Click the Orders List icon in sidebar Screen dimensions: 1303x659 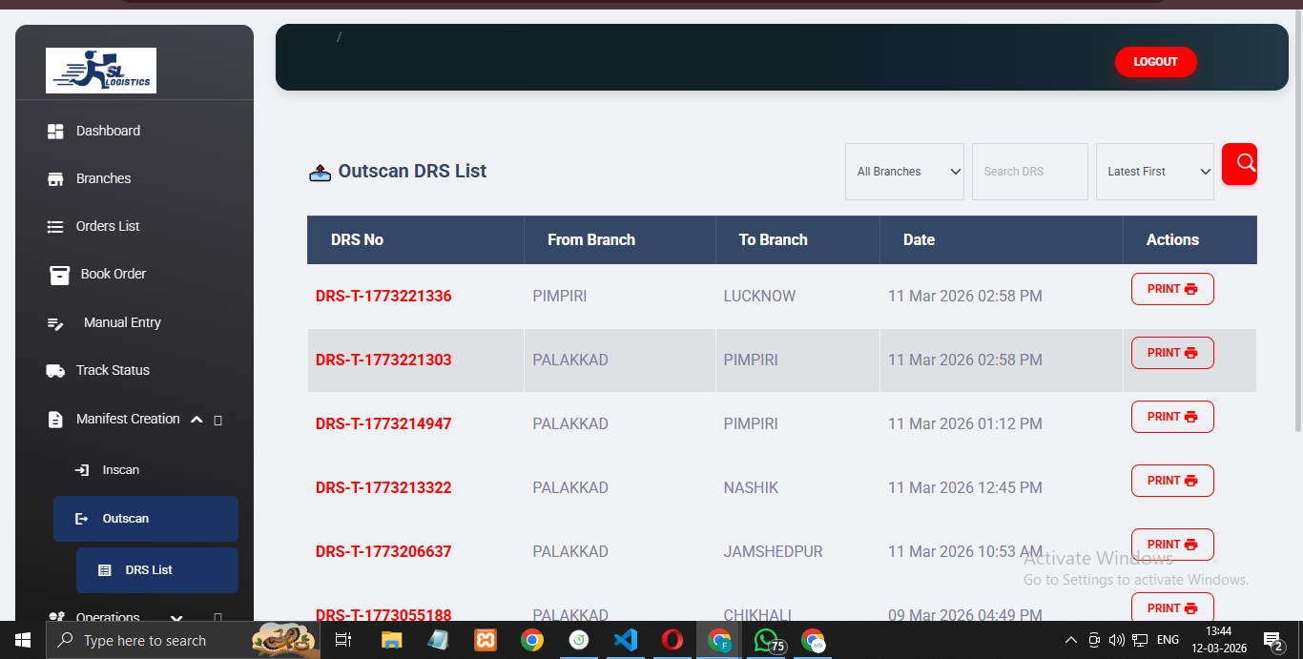coord(55,227)
